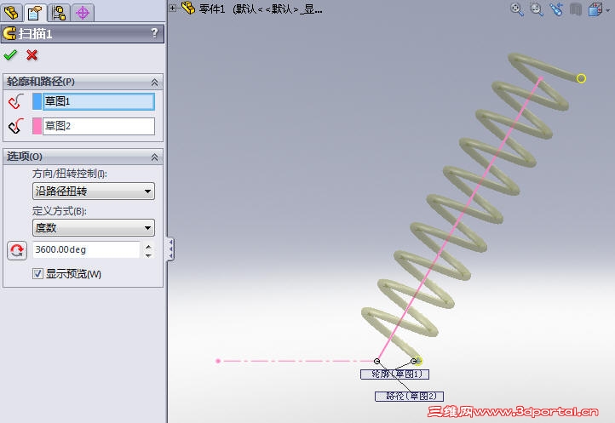This screenshot has height=423, width=615.
Task: Open the 沿路径扭转 dropdown
Action: (x=94, y=191)
